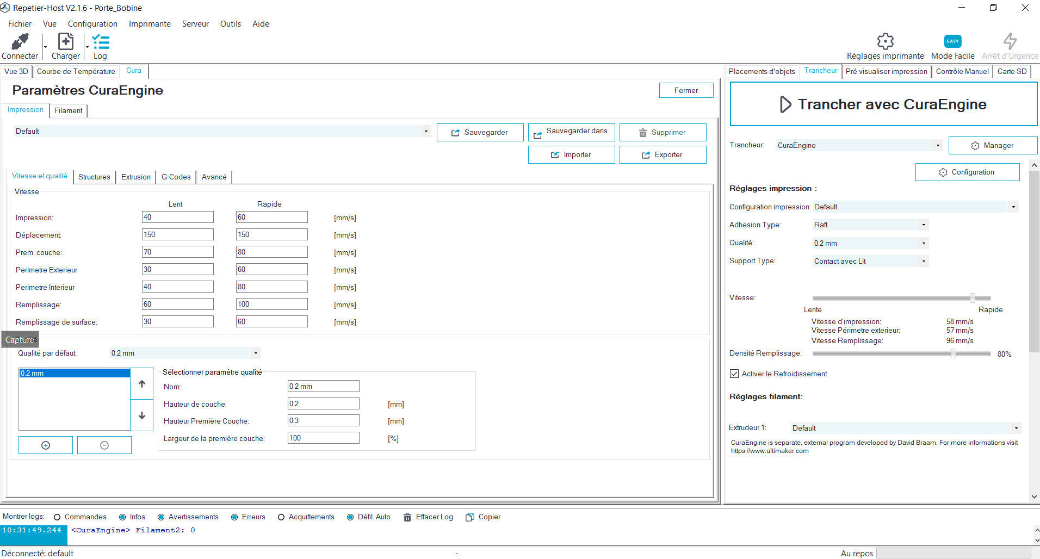Screen dimensions: 1040x559
Task: Toggle Commandes log radio
Action: click(x=57, y=517)
